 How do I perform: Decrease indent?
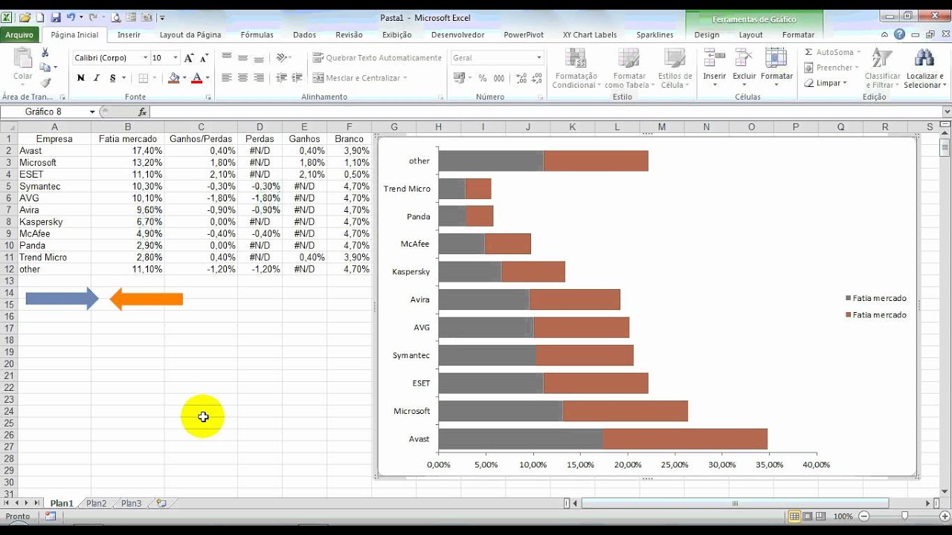[x=281, y=78]
